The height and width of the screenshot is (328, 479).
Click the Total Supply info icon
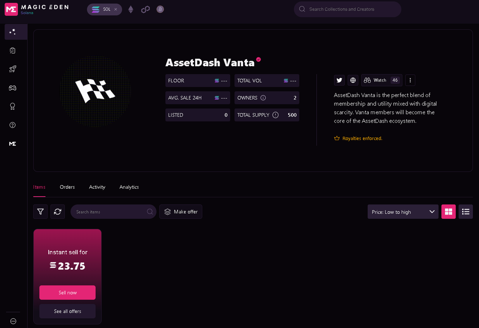(x=275, y=115)
